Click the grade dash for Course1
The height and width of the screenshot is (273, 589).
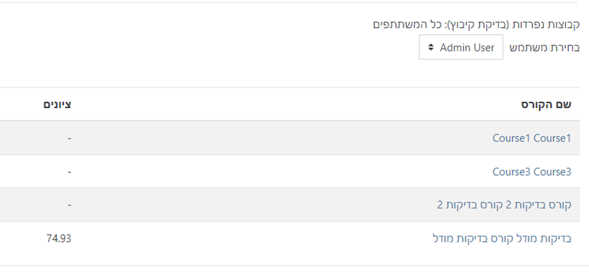pyautogui.click(x=69, y=138)
